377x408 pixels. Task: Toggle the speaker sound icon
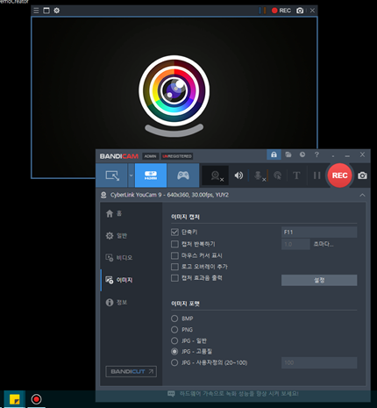point(238,175)
